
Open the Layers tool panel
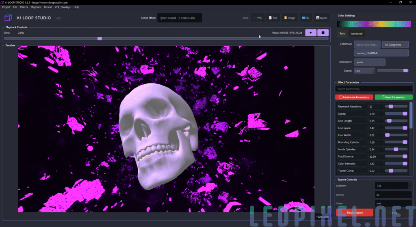[321, 18]
